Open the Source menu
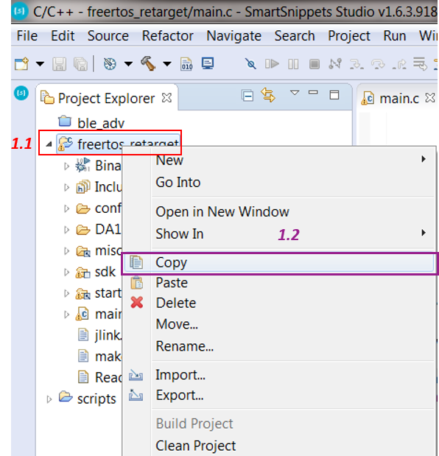Viewport: 439px width, 456px height. (x=108, y=36)
